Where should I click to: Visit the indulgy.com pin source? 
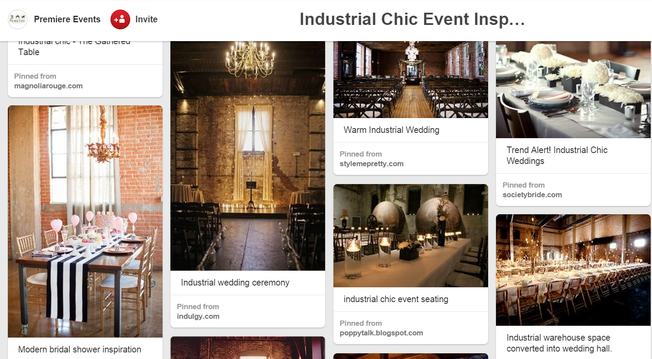pos(198,317)
